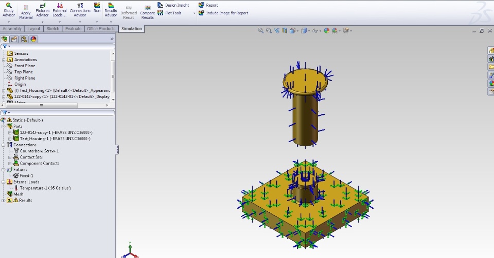Select Sensors in feature tree
Screen dimensions: 494x258
[21, 53]
